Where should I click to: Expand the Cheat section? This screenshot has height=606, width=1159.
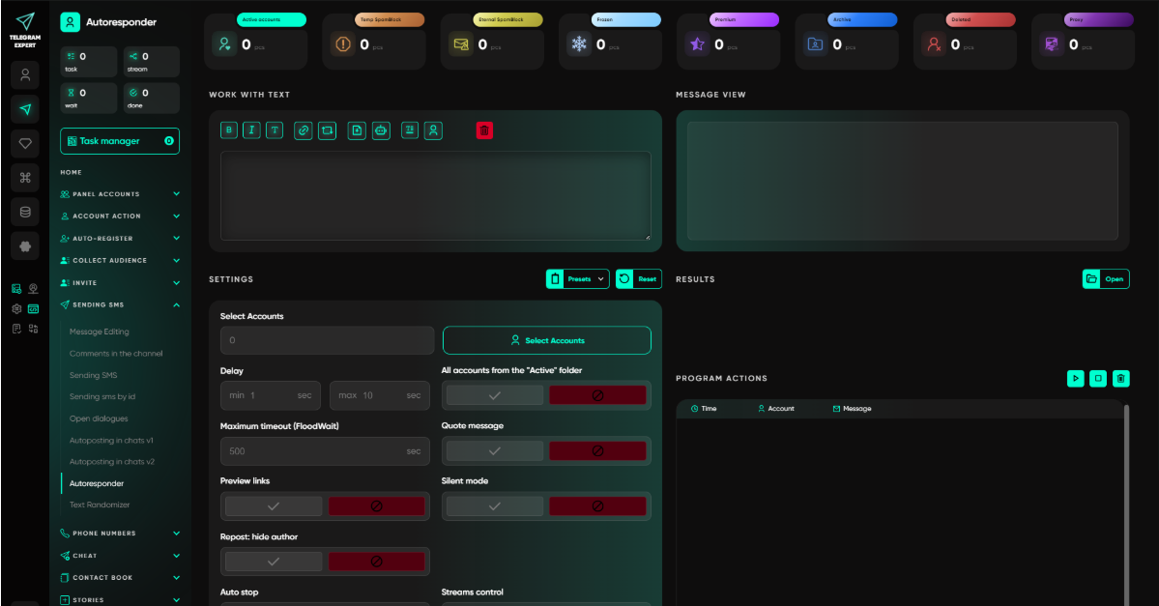pos(120,556)
